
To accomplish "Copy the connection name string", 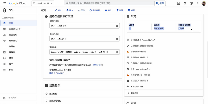I will 117,52.
